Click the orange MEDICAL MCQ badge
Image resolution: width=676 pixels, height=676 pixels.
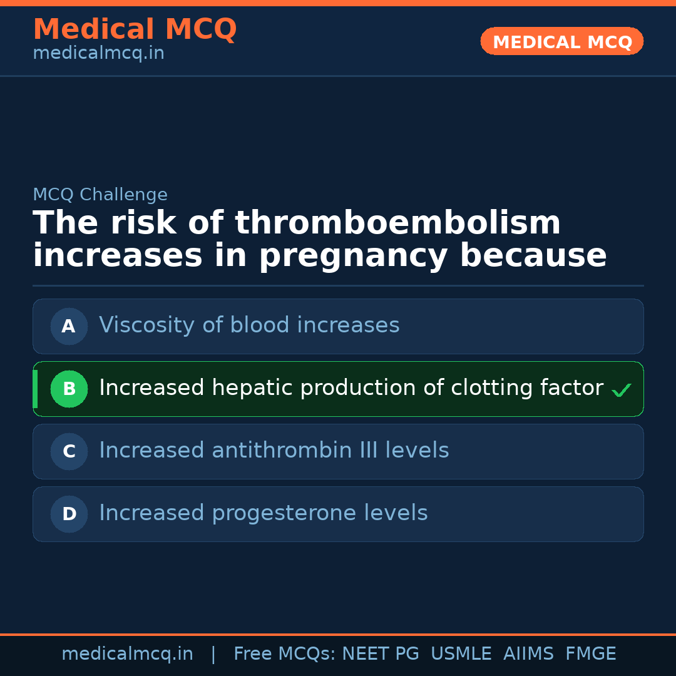(x=561, y=41)
